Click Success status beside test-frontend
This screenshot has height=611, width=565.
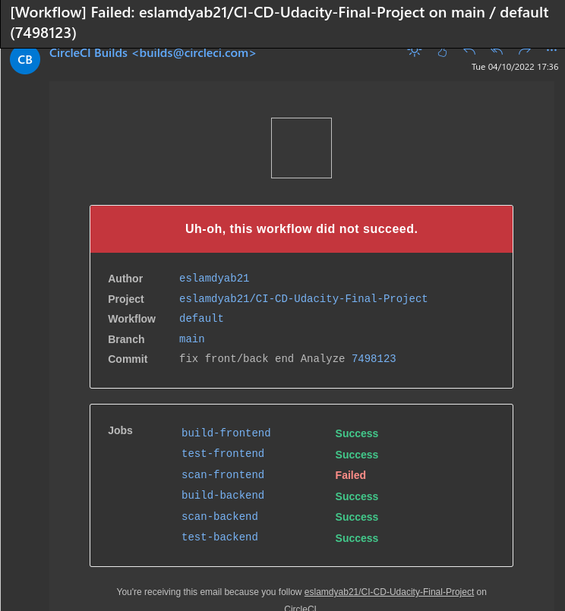tap(357, 455)
